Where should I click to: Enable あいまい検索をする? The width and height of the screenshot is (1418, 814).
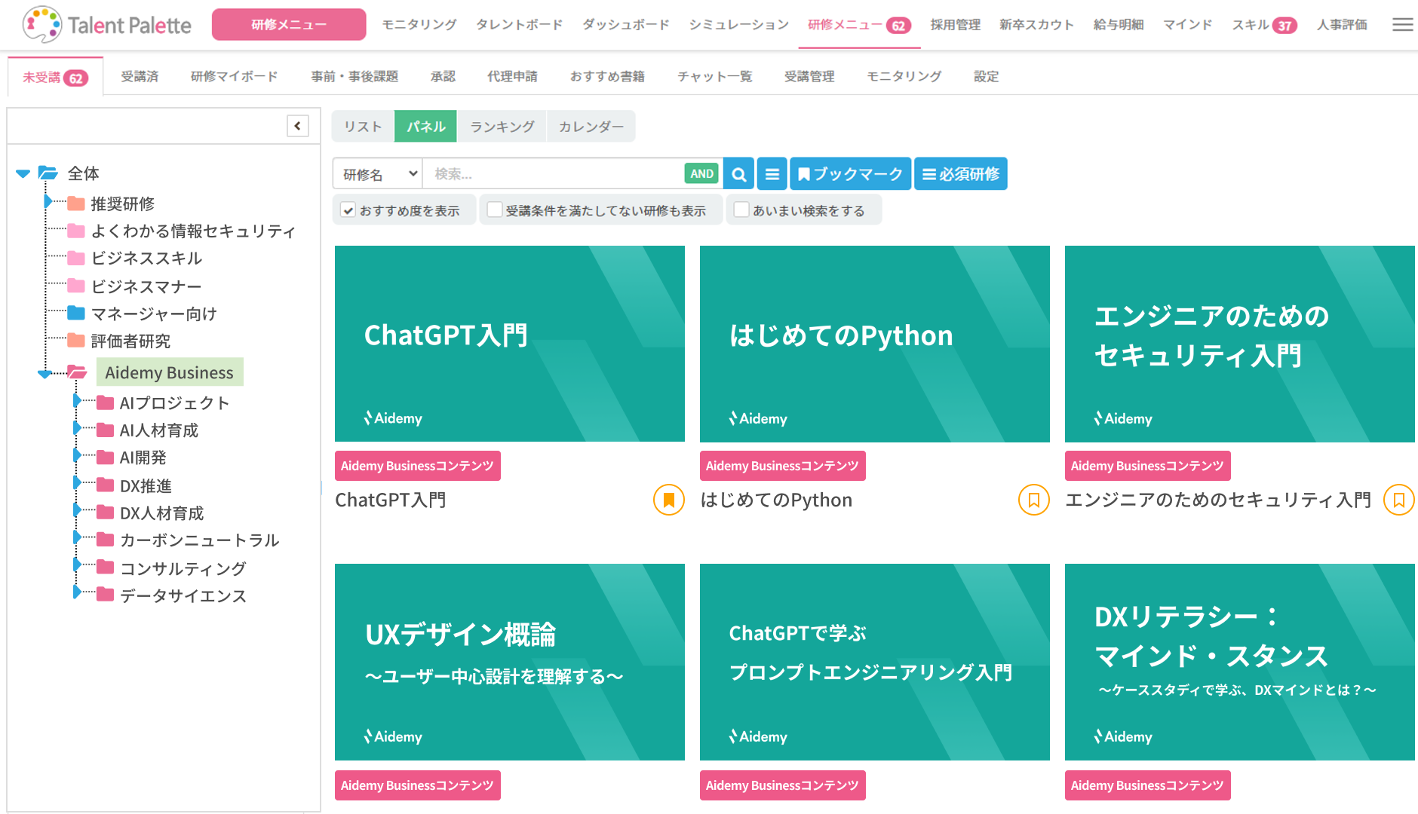point(741,209)
